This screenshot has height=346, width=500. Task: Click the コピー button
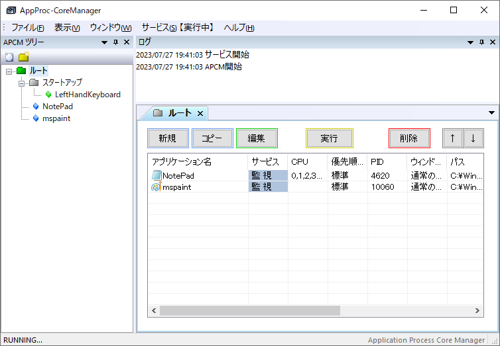coord(212,138)
